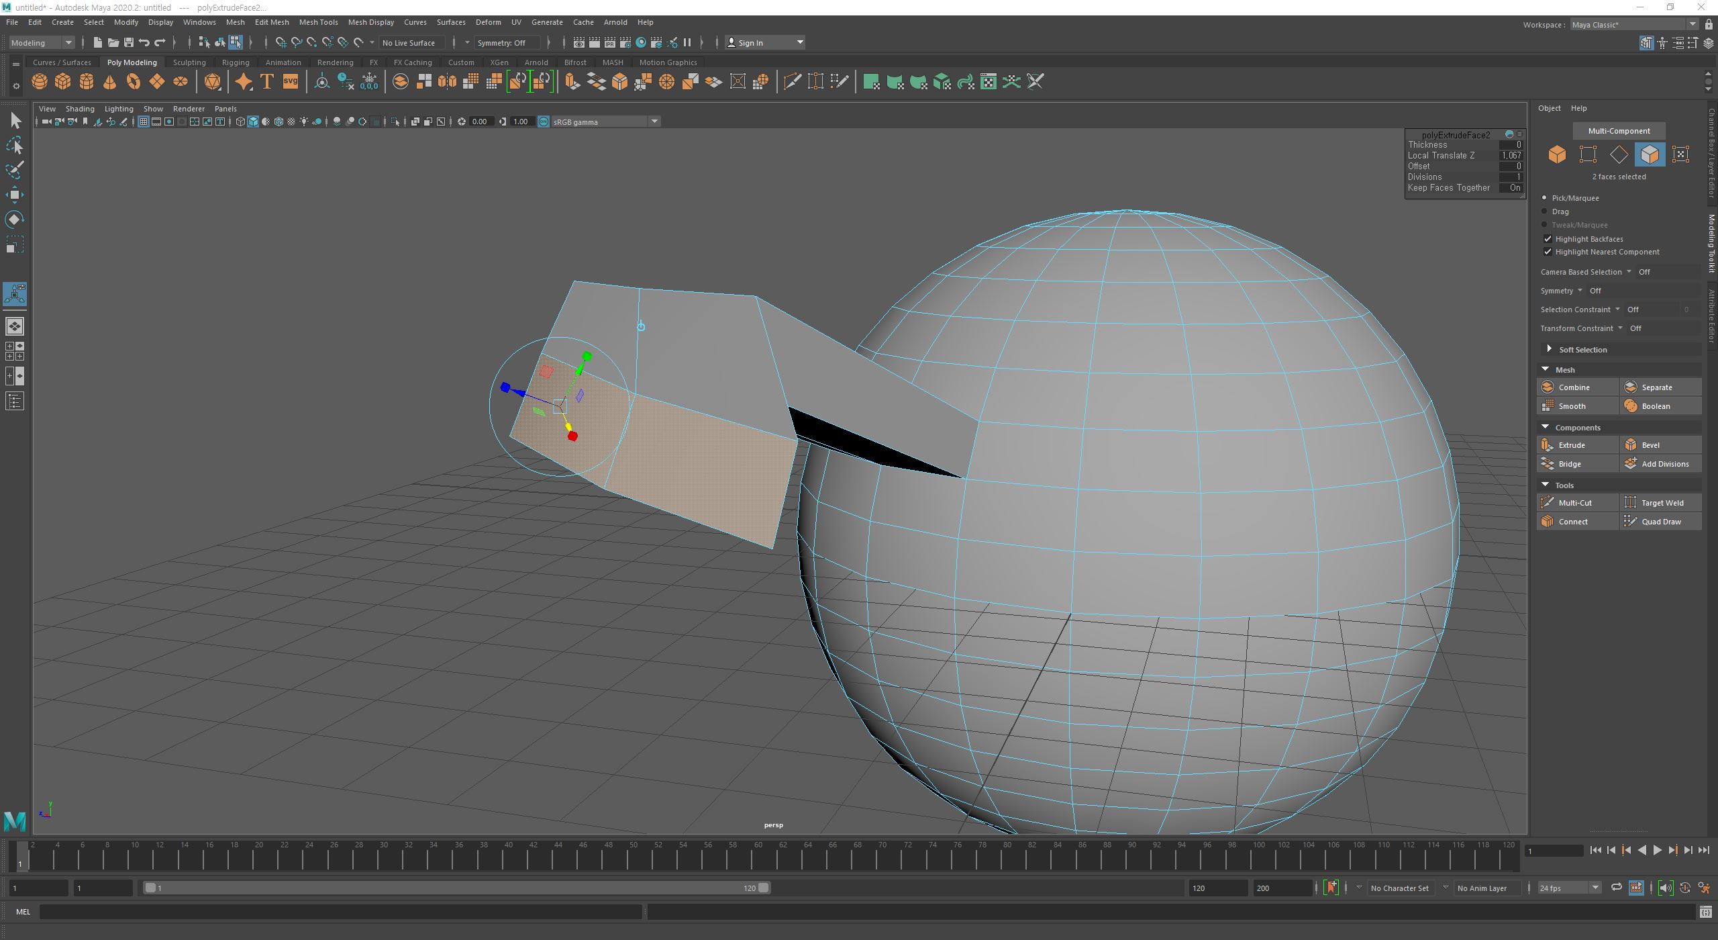Select the Rotate tool in the toolbox
The height and width of the screenshot is (940, 1718).
click(x=14, y=220)
